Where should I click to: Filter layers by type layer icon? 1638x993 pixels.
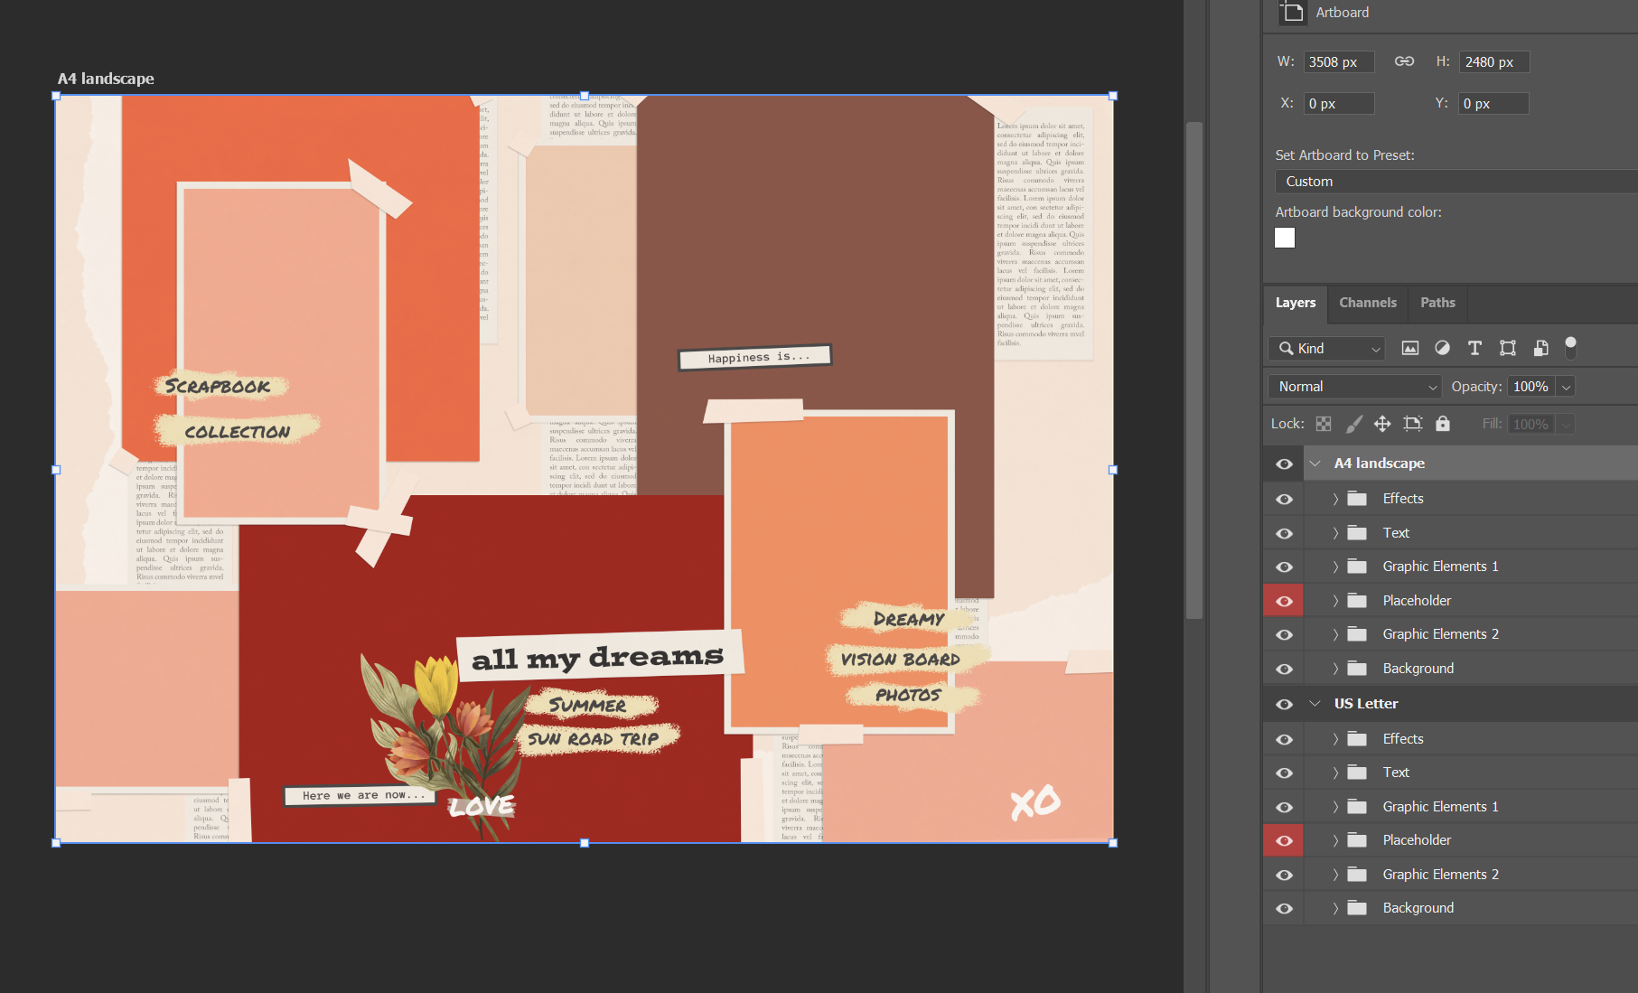point(1474,348)
